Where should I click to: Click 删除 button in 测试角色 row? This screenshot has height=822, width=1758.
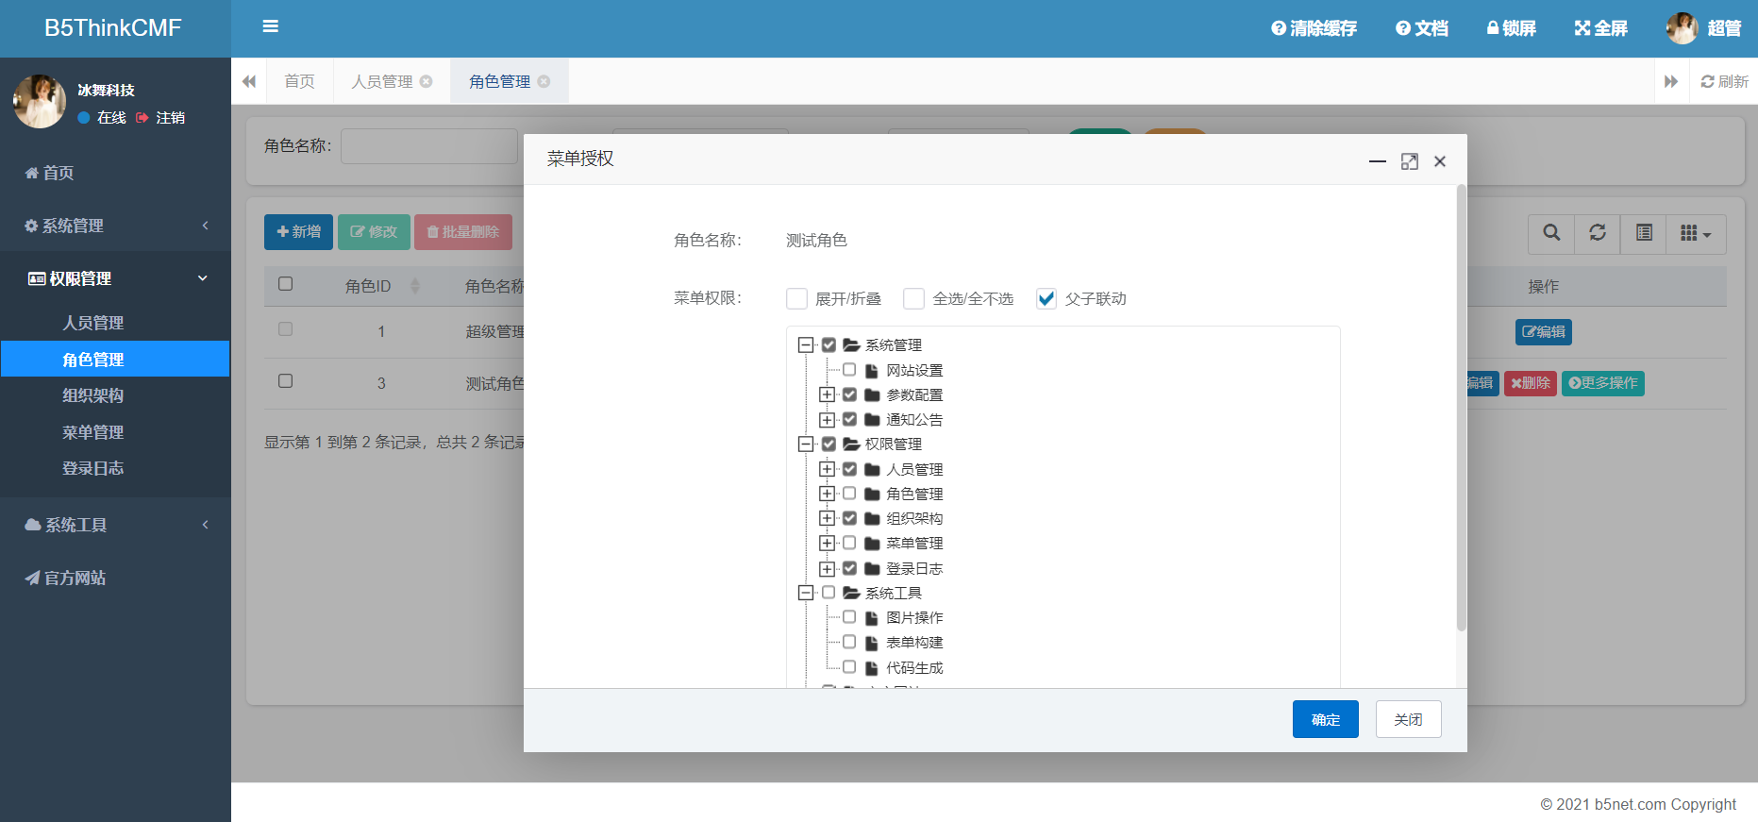tap(1531, 383)
